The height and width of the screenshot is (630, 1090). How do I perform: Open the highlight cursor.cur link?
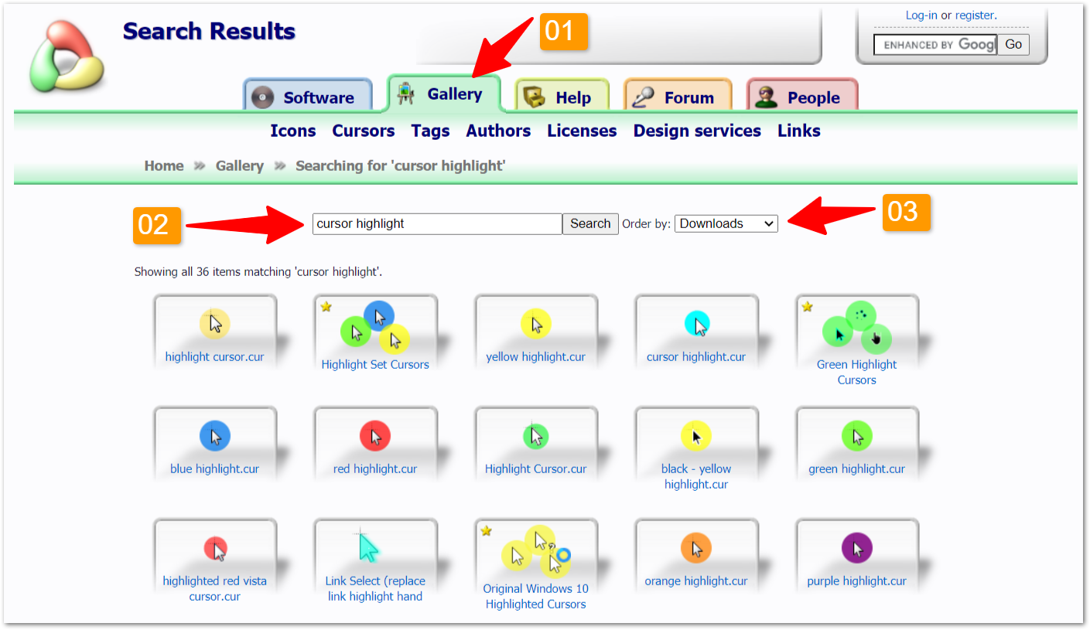tap(214, 357)
